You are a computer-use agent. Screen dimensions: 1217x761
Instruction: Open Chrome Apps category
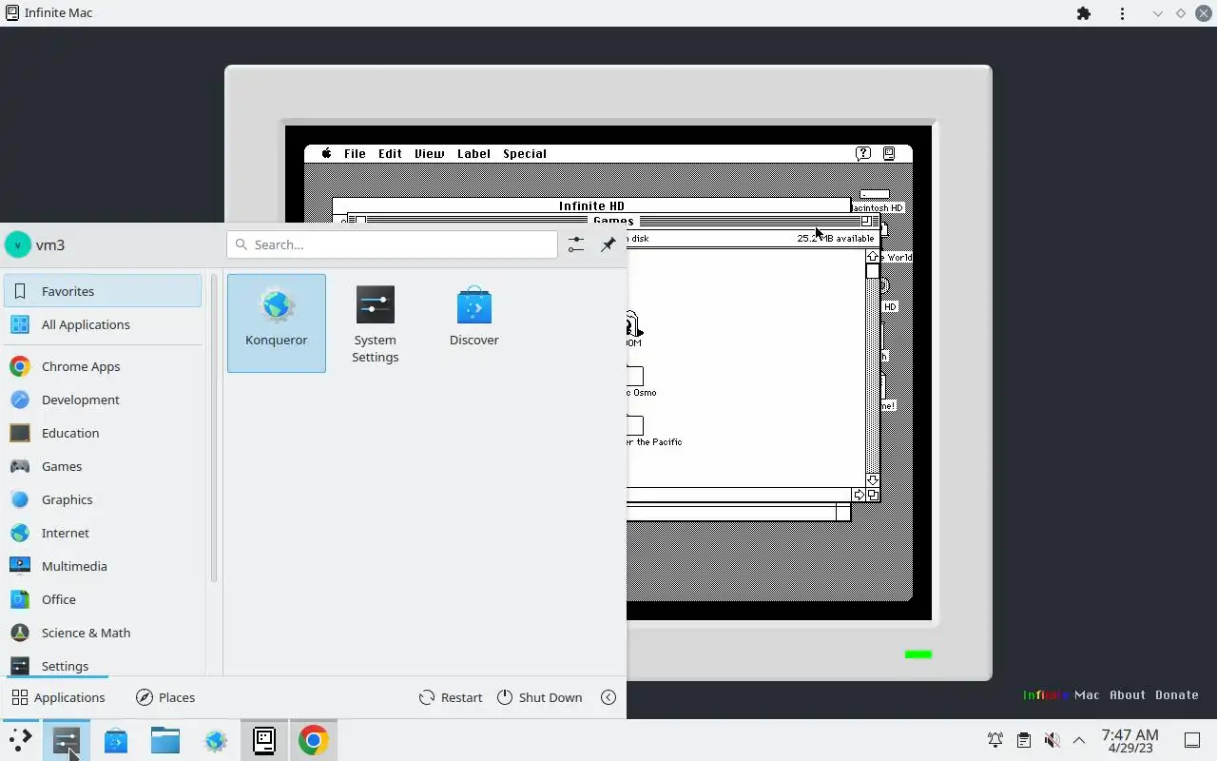point(103,366)
